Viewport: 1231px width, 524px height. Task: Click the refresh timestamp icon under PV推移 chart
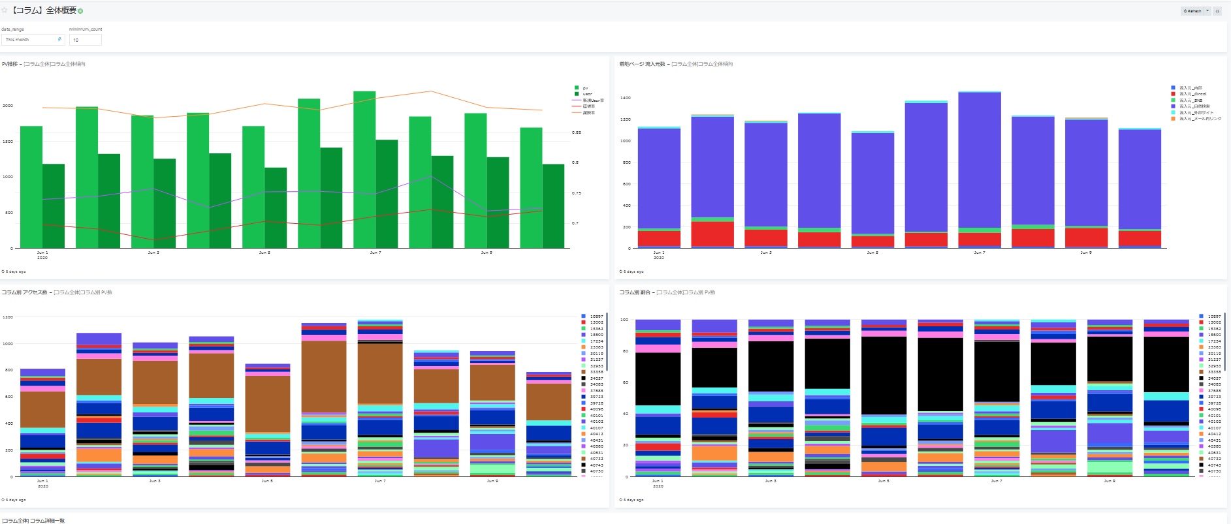click(x=3, y=271)
